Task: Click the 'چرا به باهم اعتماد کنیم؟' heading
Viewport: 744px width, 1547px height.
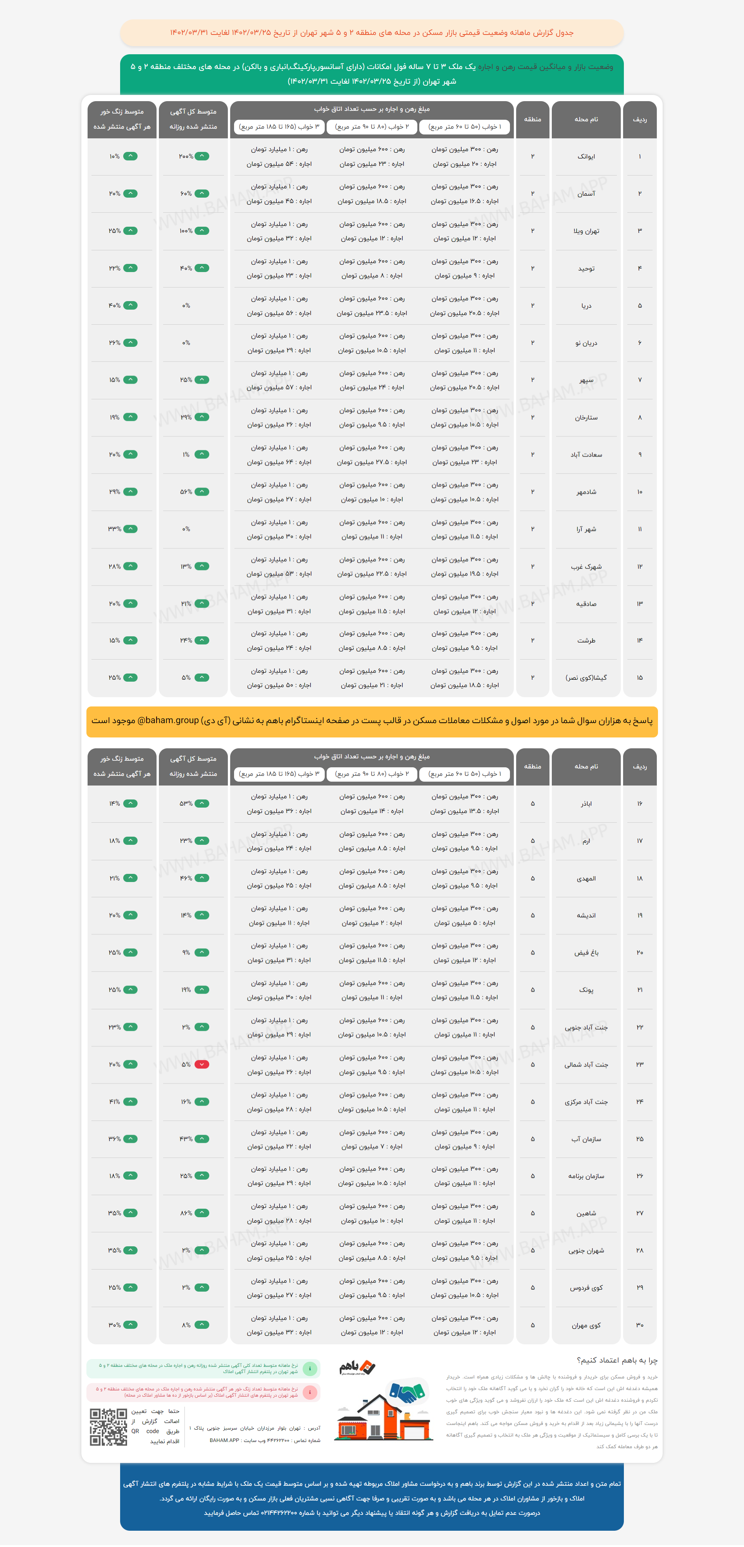Action: [x=617, y=1360]
